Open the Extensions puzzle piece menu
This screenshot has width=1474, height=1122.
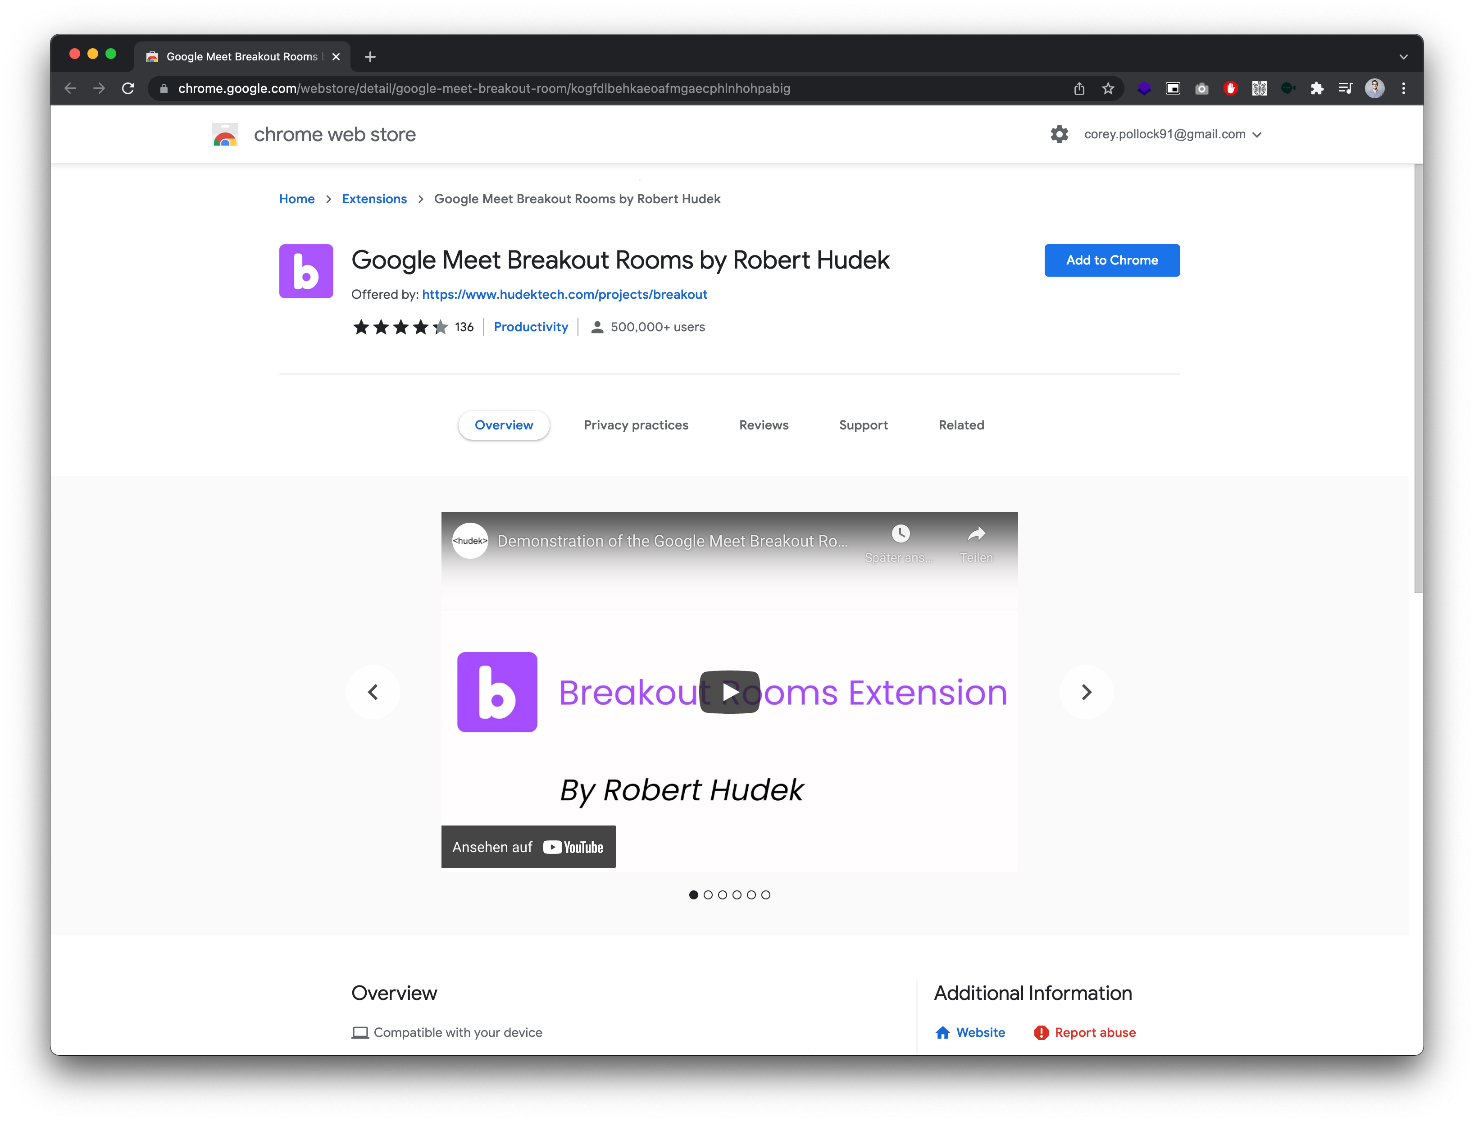tap(1316, 88)
